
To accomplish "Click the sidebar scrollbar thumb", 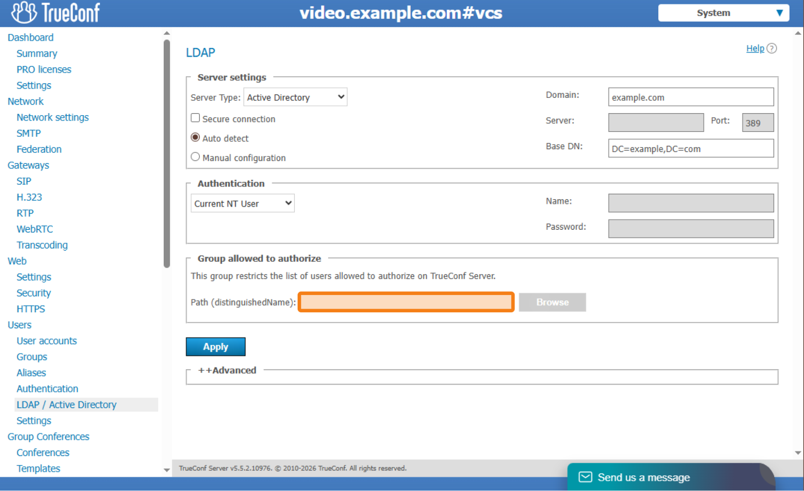I will point(167,153).
